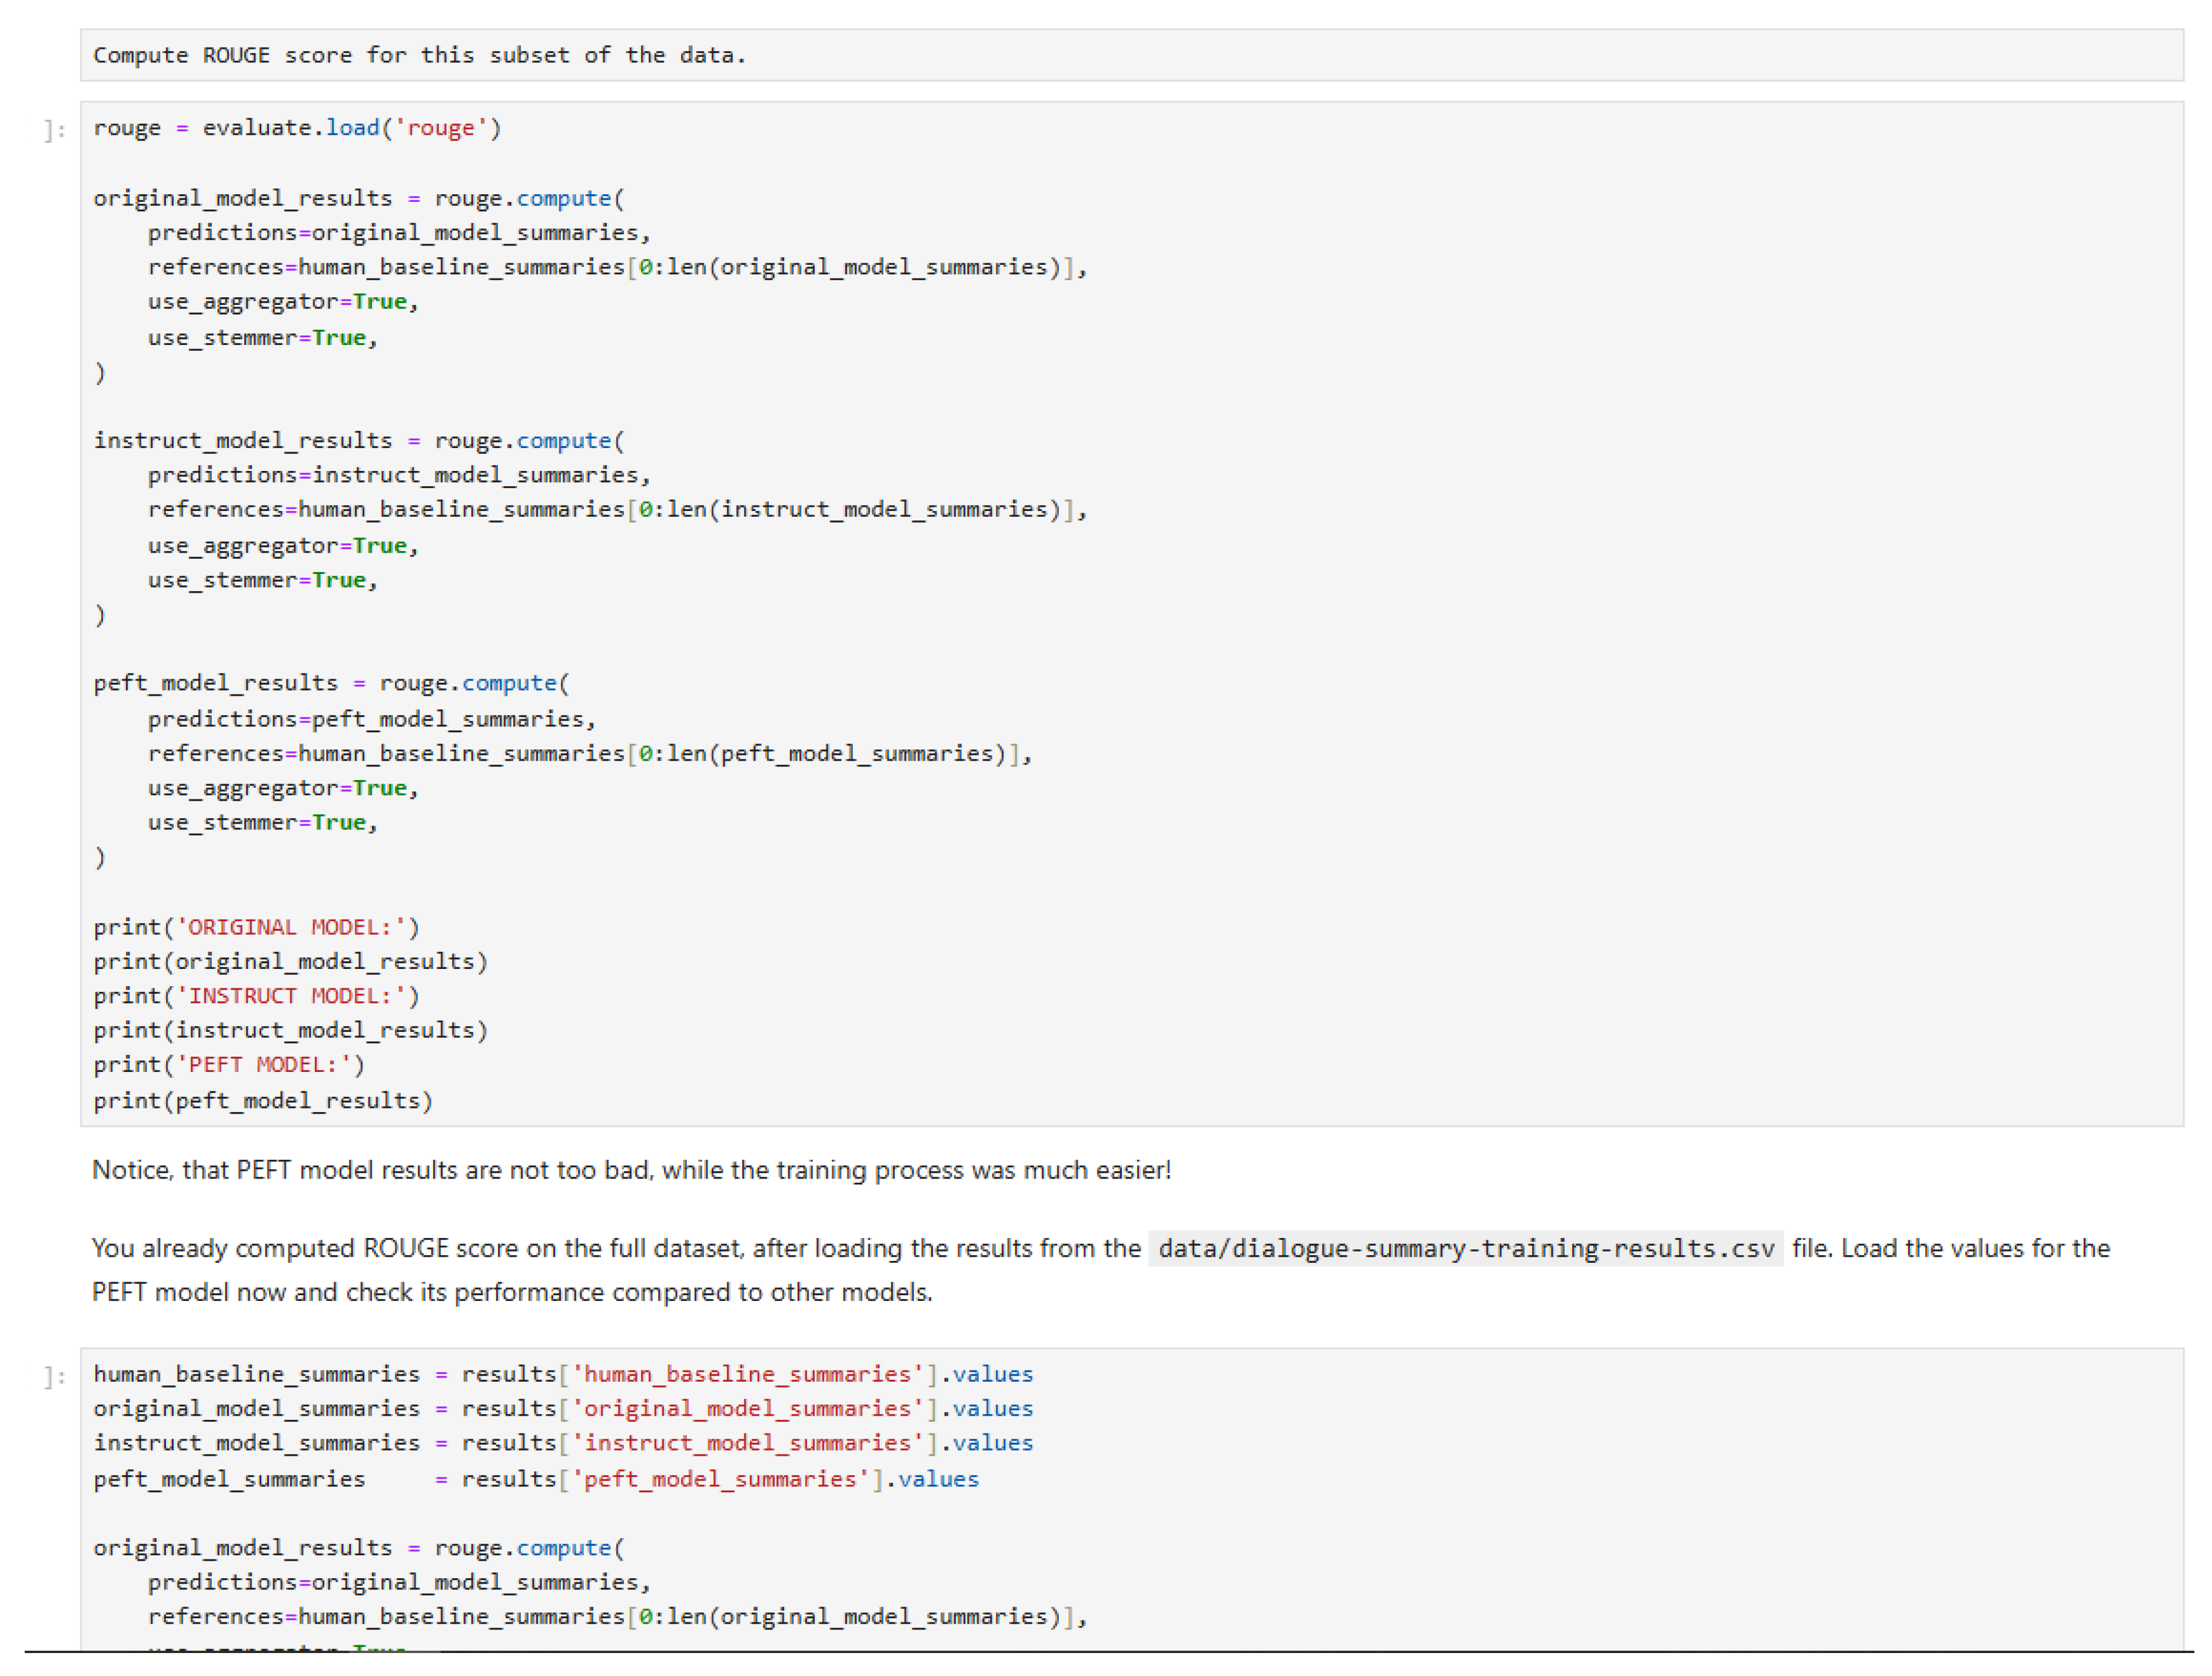Click the print(peft_model_results) line
The width and height of the screenshot is (2212, 1676).
(x=263, y=1101)
